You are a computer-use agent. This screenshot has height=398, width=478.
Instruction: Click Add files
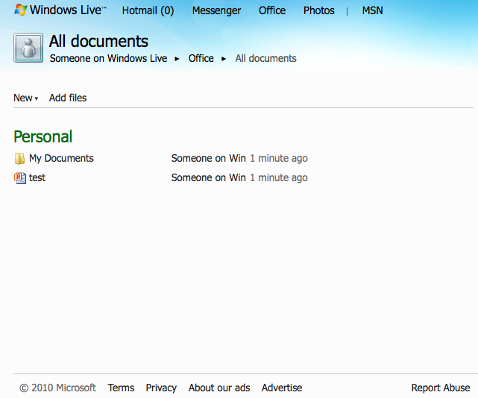68,98
